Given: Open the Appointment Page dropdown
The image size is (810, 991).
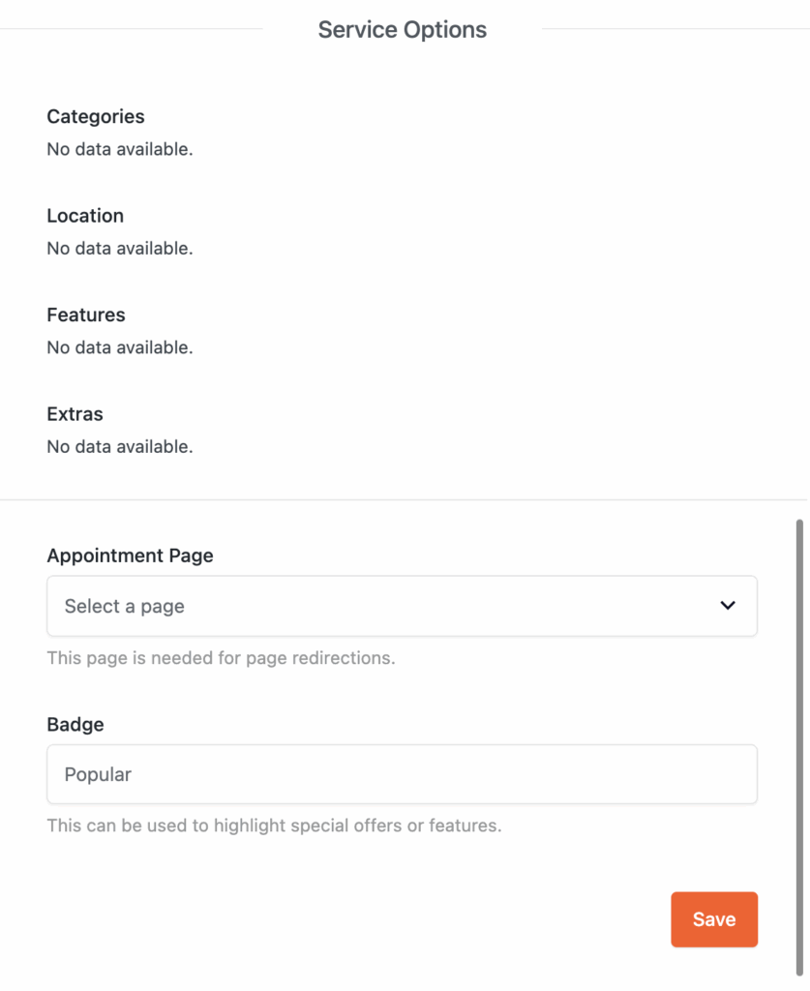Looking at the screenshot, I should (402, 607).
